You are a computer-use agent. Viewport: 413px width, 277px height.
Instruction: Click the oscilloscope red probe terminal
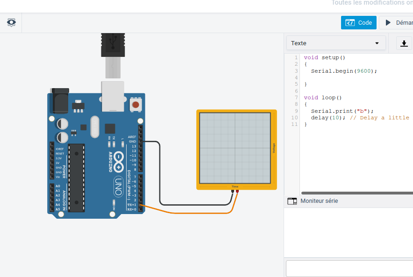point(237,191)
